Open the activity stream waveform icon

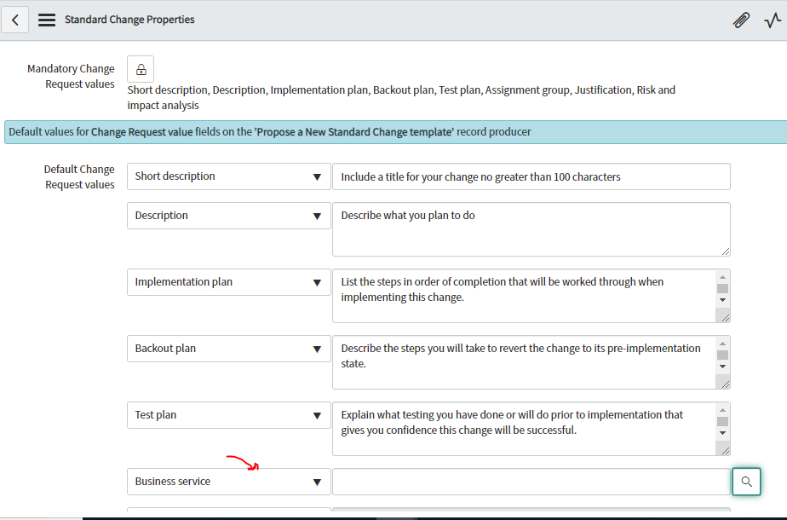pos(772,19)
